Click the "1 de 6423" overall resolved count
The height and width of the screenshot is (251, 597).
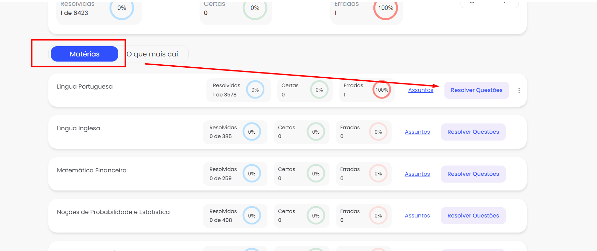[74, 13]
